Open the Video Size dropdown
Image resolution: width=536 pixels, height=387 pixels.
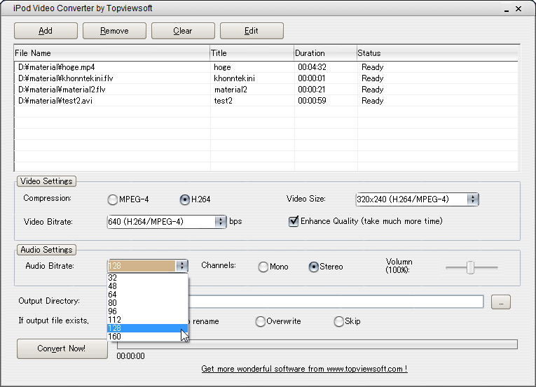(473, 199)
